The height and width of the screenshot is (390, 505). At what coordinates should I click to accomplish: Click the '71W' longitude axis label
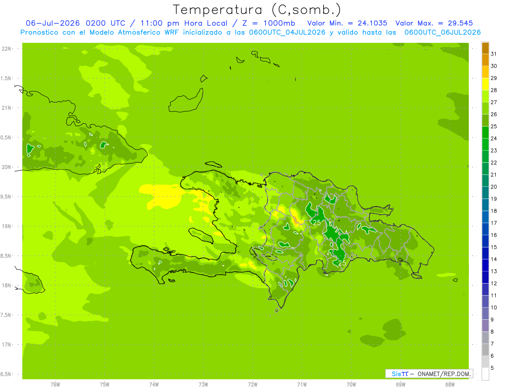302,384
